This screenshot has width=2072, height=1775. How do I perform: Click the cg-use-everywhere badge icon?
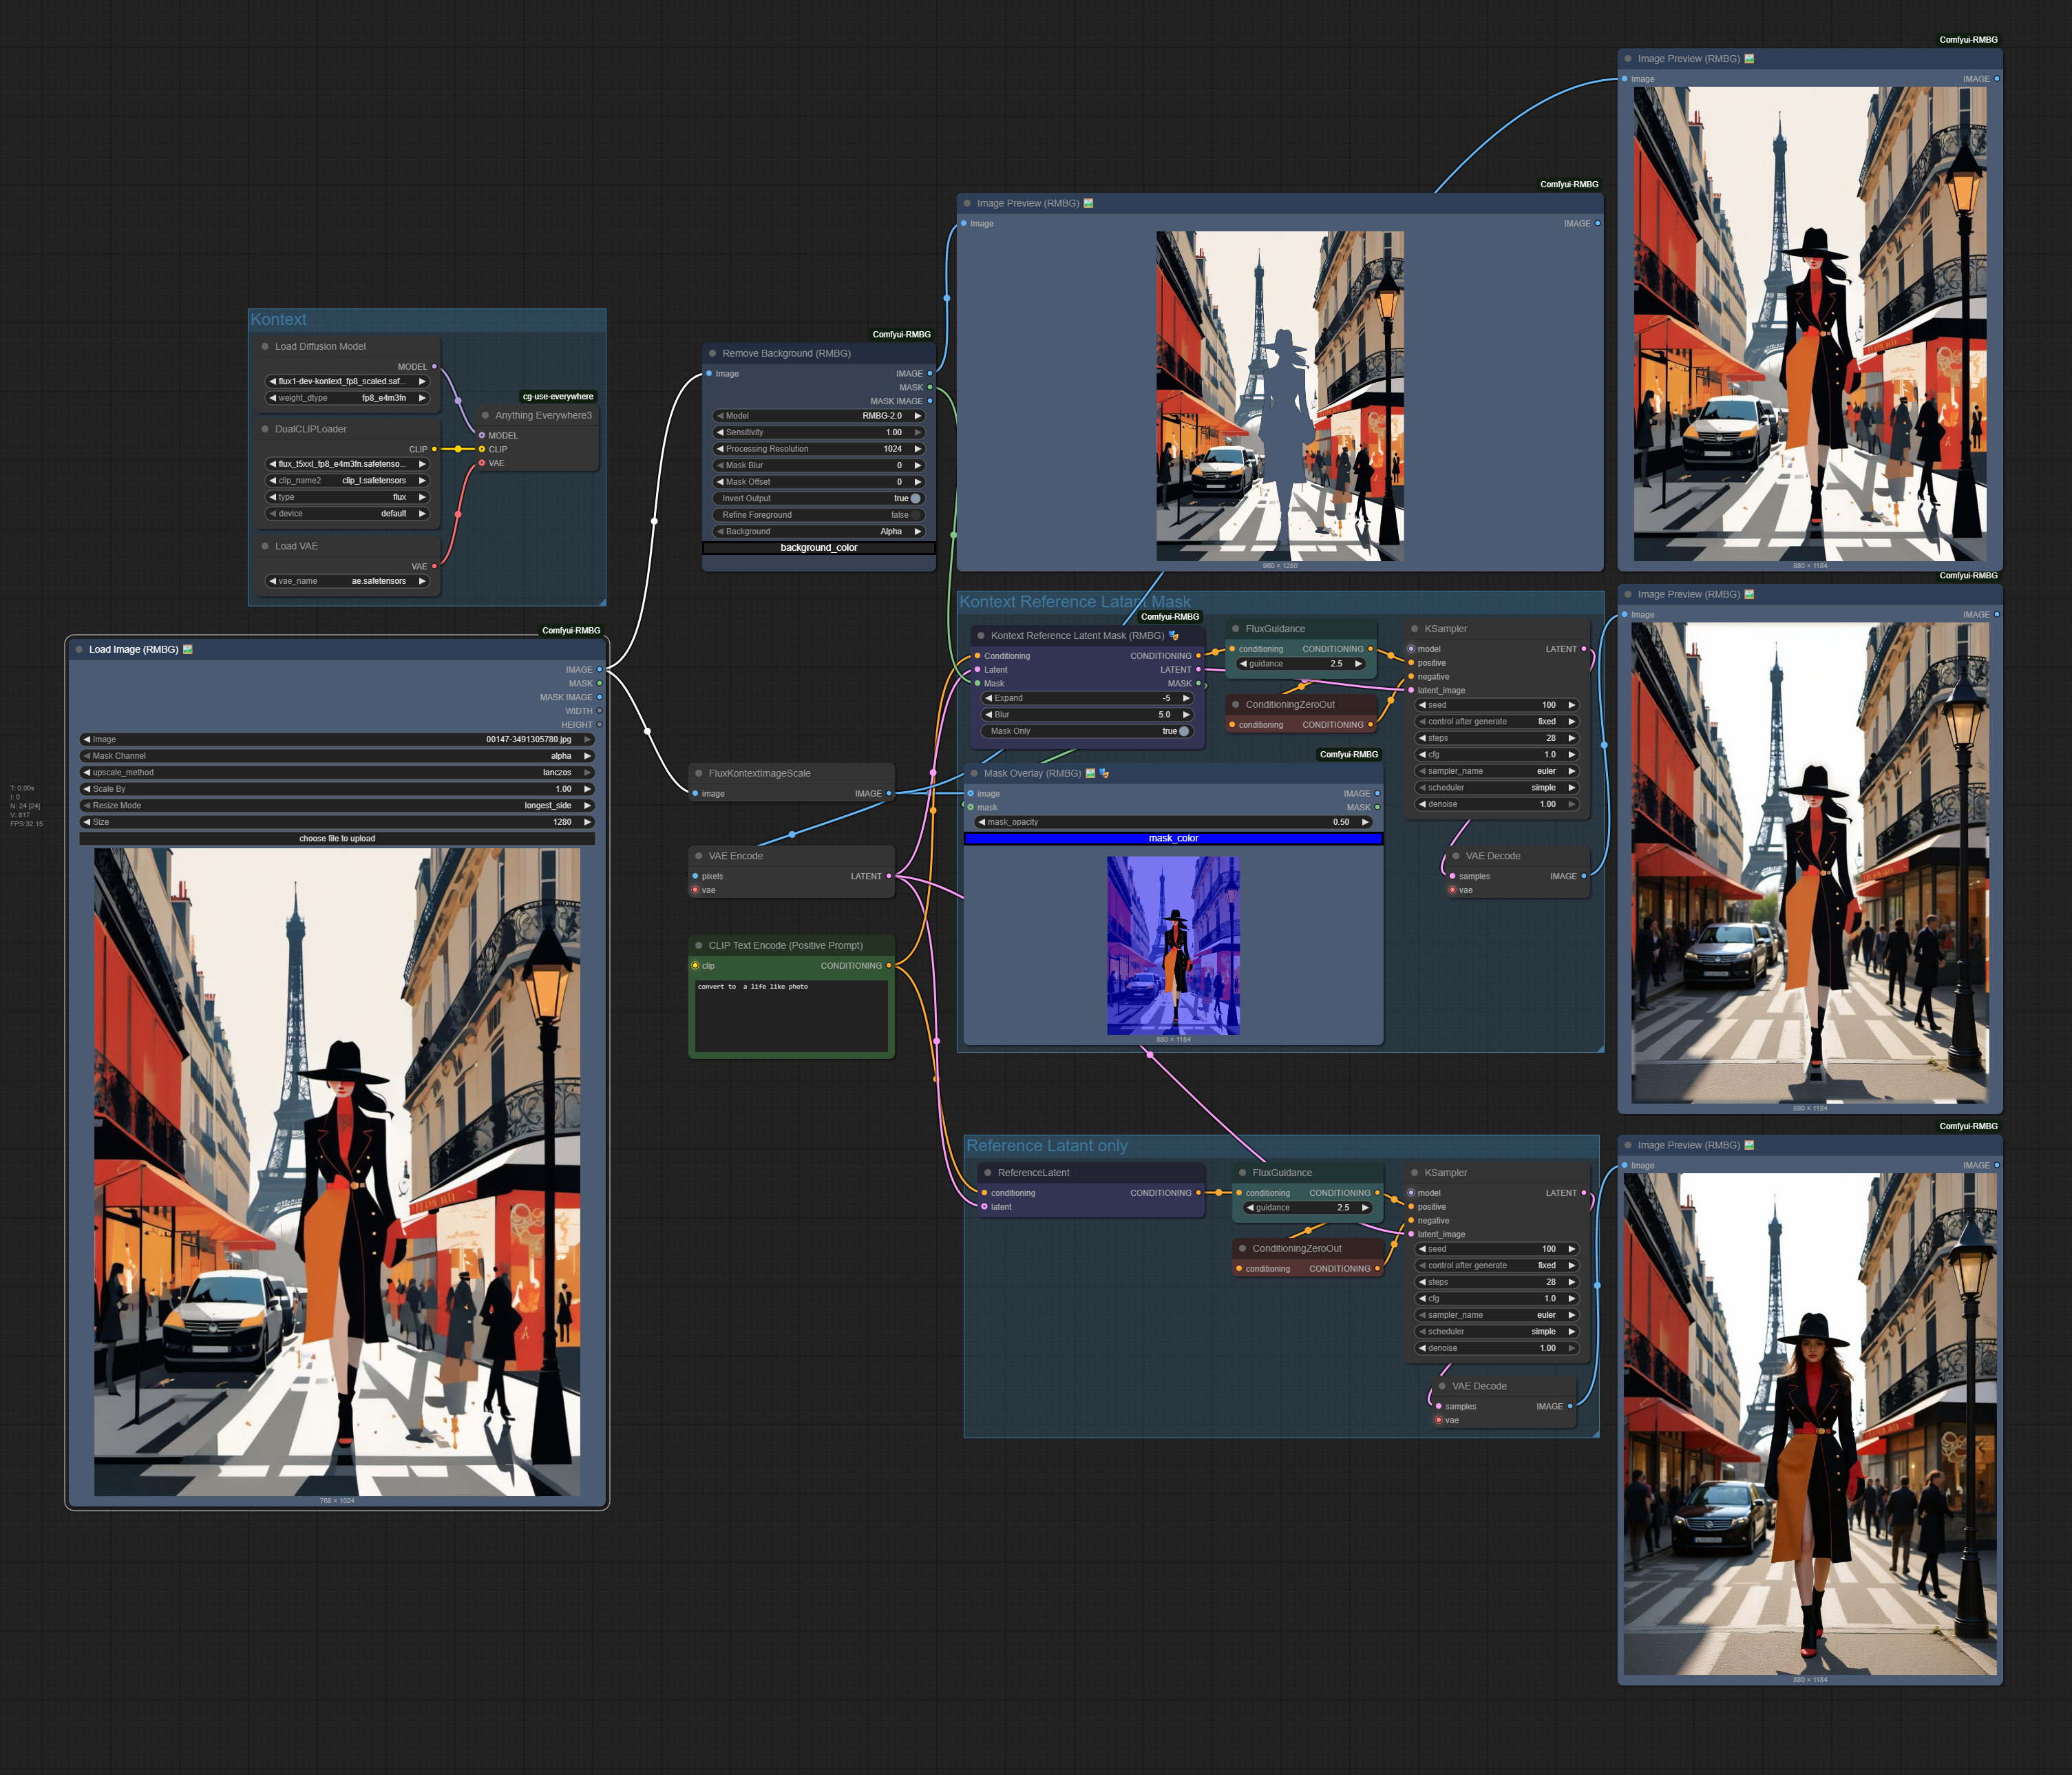point(557,396)
